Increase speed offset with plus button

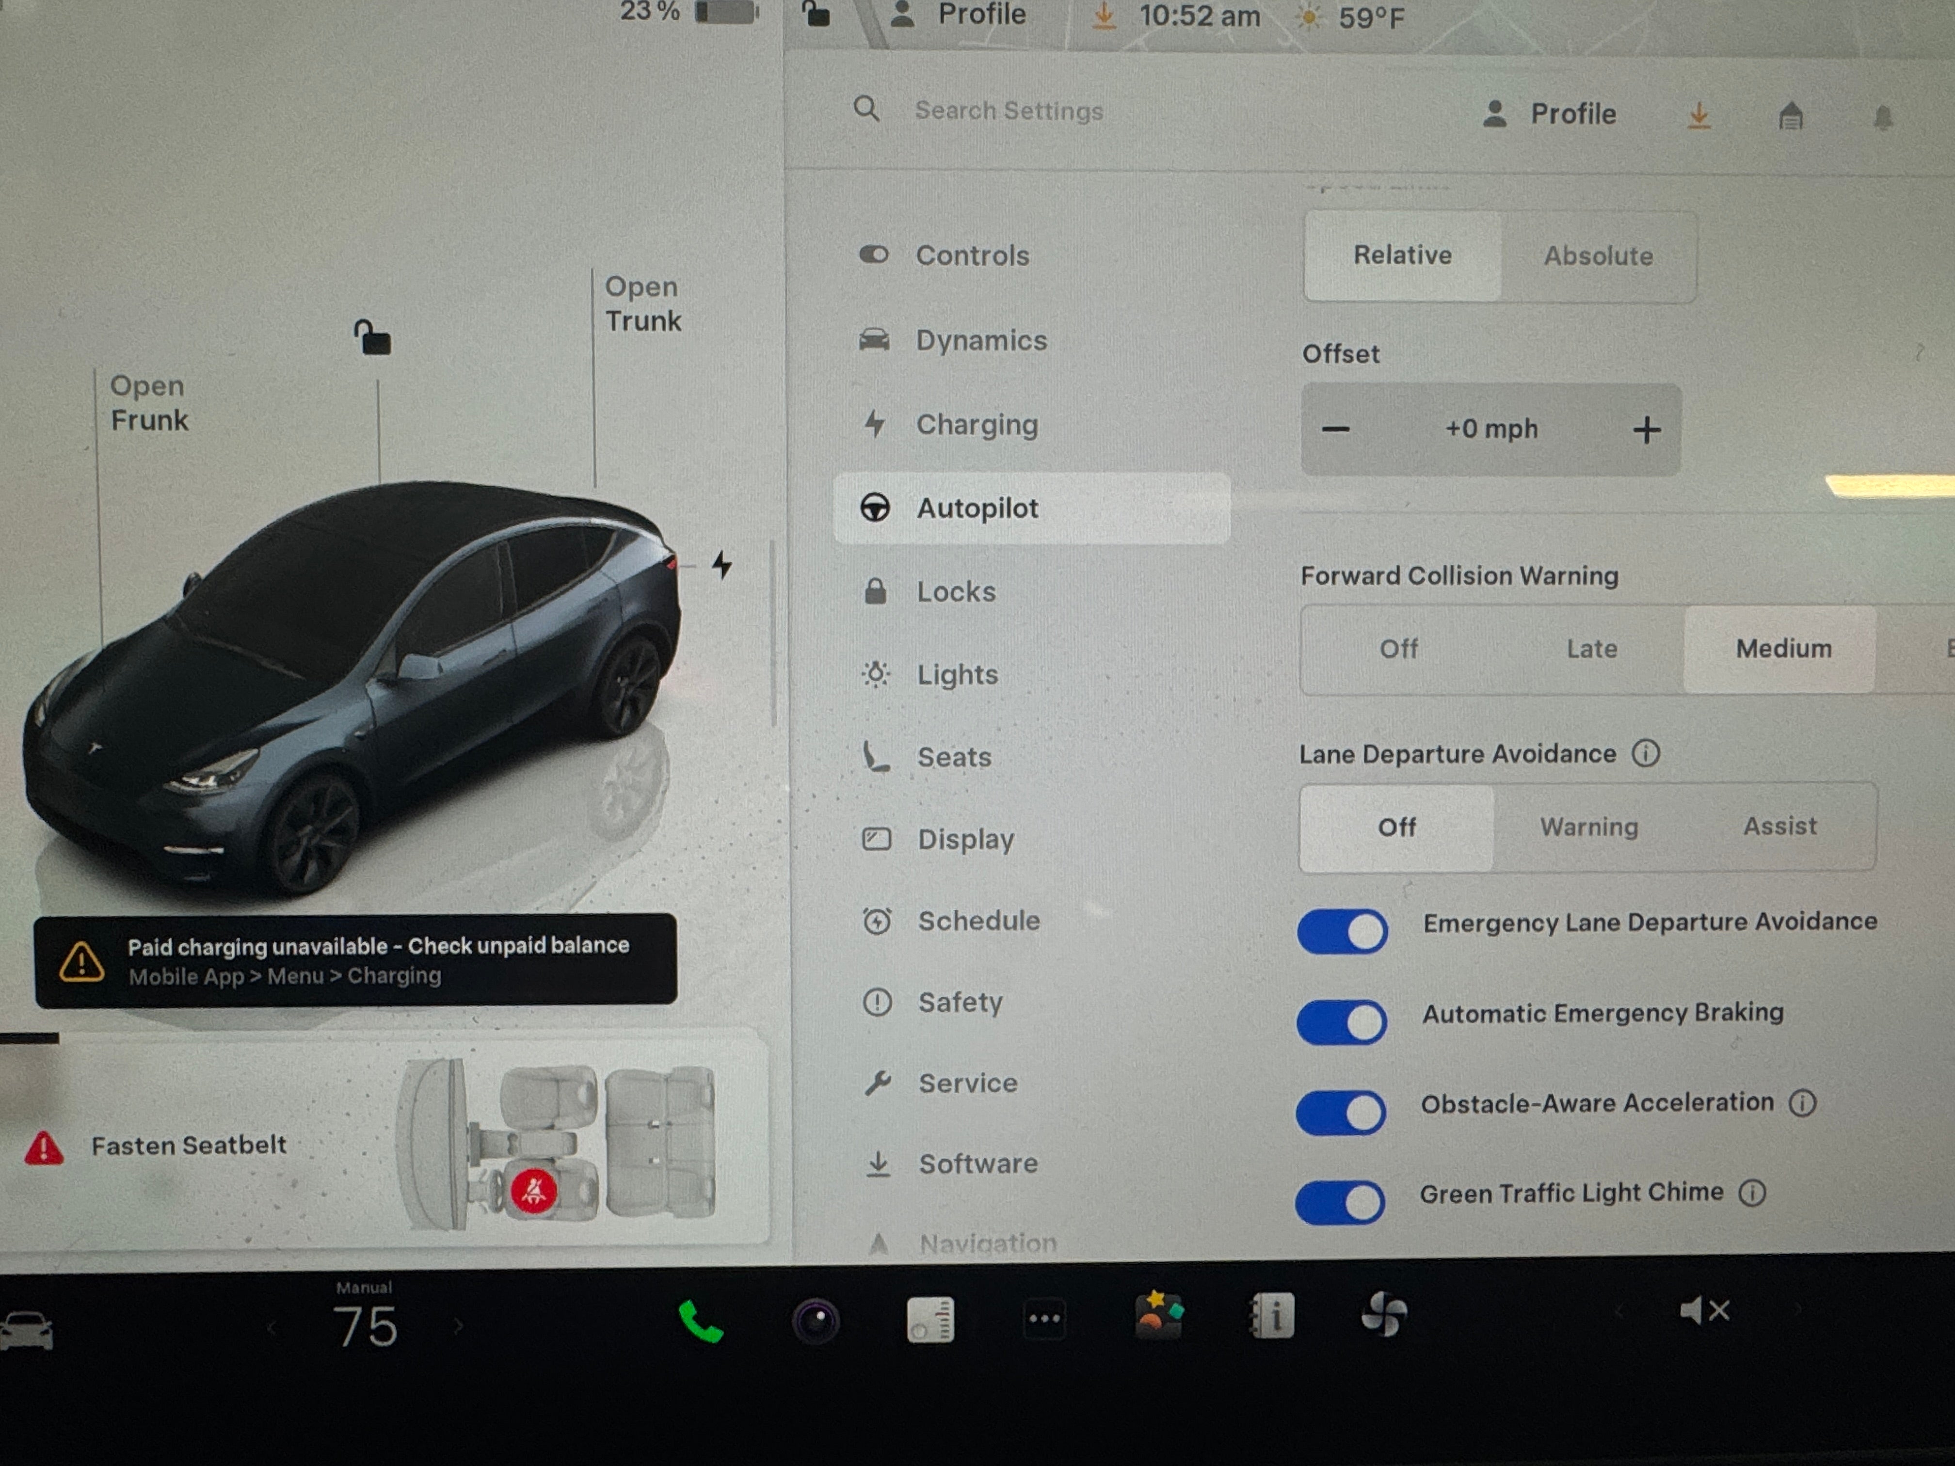click(x=1646, y=430)
